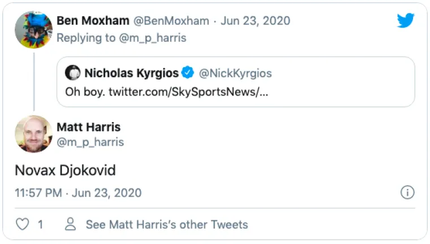
Task: Click the person icon beside other Tweets
Action: pos(71,224)
